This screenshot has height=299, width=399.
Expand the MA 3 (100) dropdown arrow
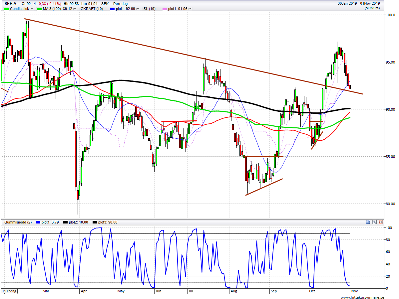[x=75, y=9]
